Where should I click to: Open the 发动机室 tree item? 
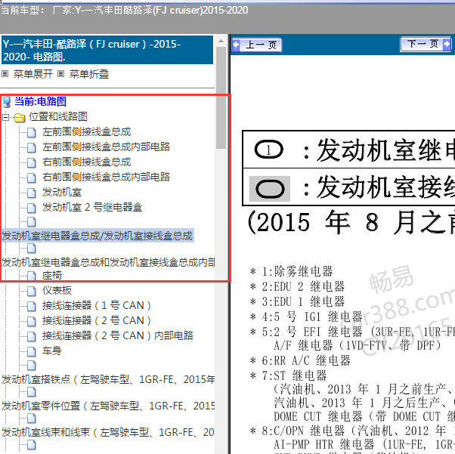(62, 192)
